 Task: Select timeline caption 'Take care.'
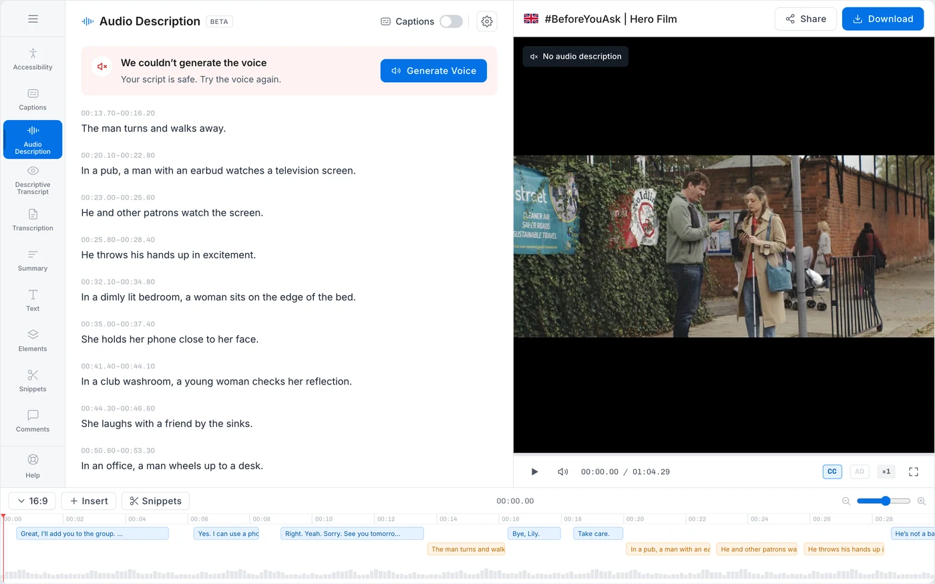[598, 533]
